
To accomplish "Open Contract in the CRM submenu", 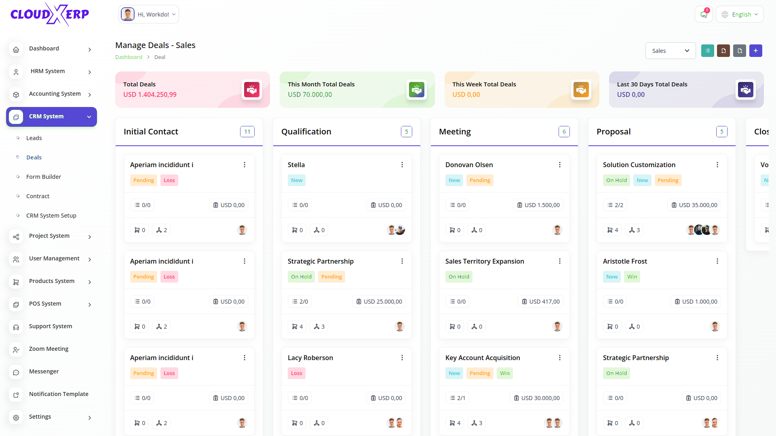I will click(x=38, y=196).
